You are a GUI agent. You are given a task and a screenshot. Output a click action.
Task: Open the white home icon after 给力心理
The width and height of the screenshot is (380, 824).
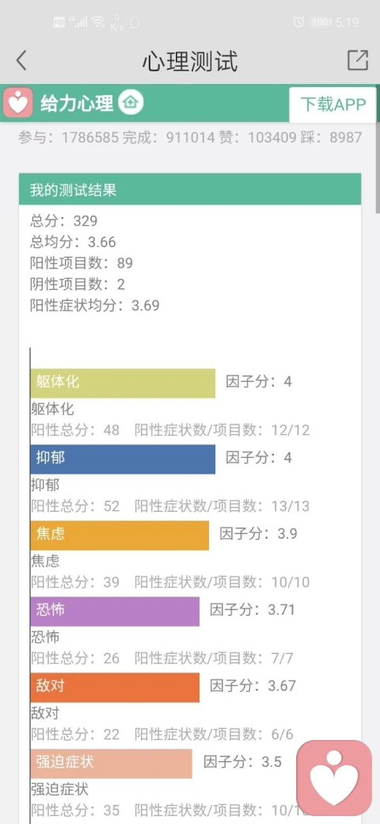coord(131,102)
